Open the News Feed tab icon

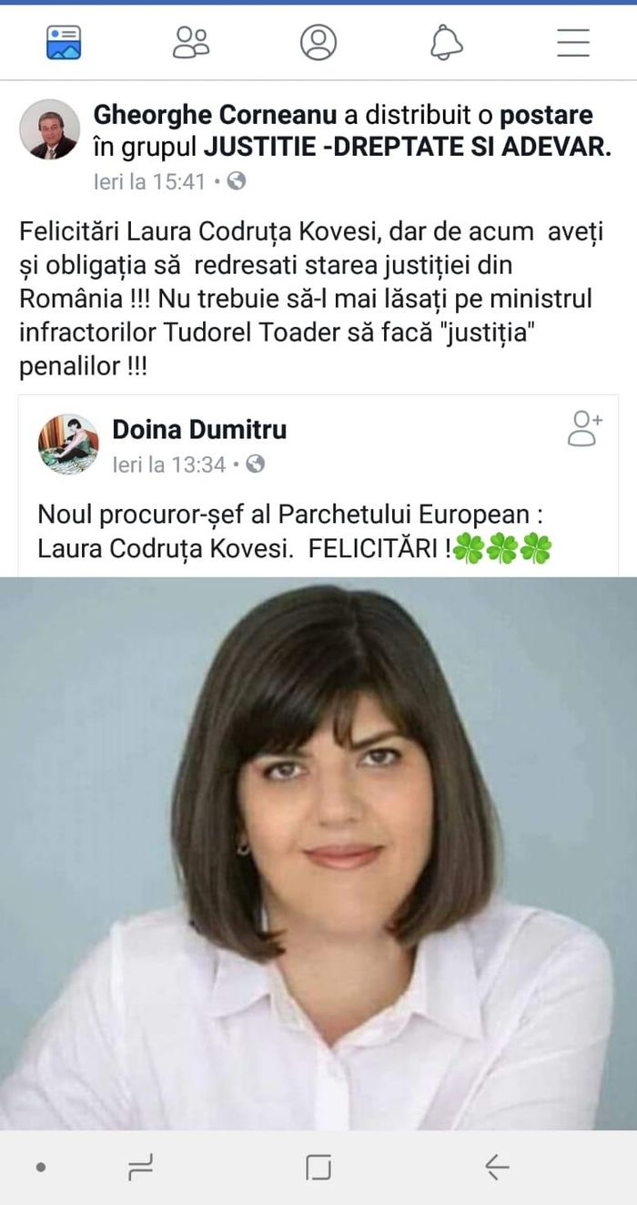(64, 42)
